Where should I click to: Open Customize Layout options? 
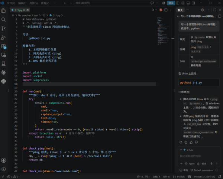183,3
